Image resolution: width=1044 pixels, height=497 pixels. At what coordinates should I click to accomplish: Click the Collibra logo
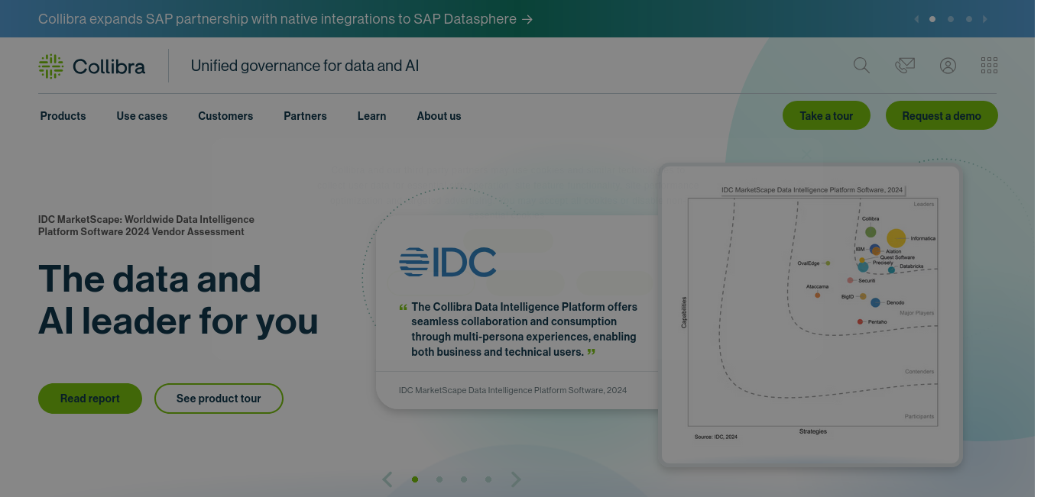pyautogui.click(x=92, y=66)
